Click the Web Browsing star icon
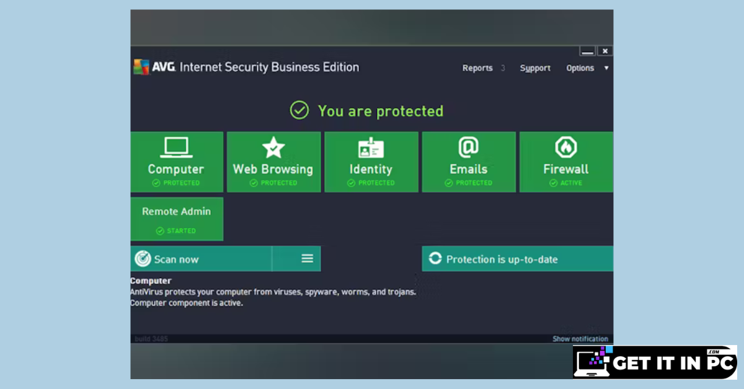This screenshot has height=389, width=744. pos(273,147)
